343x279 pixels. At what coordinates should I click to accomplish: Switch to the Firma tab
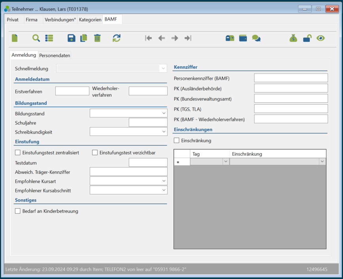[x=32, y=20]
